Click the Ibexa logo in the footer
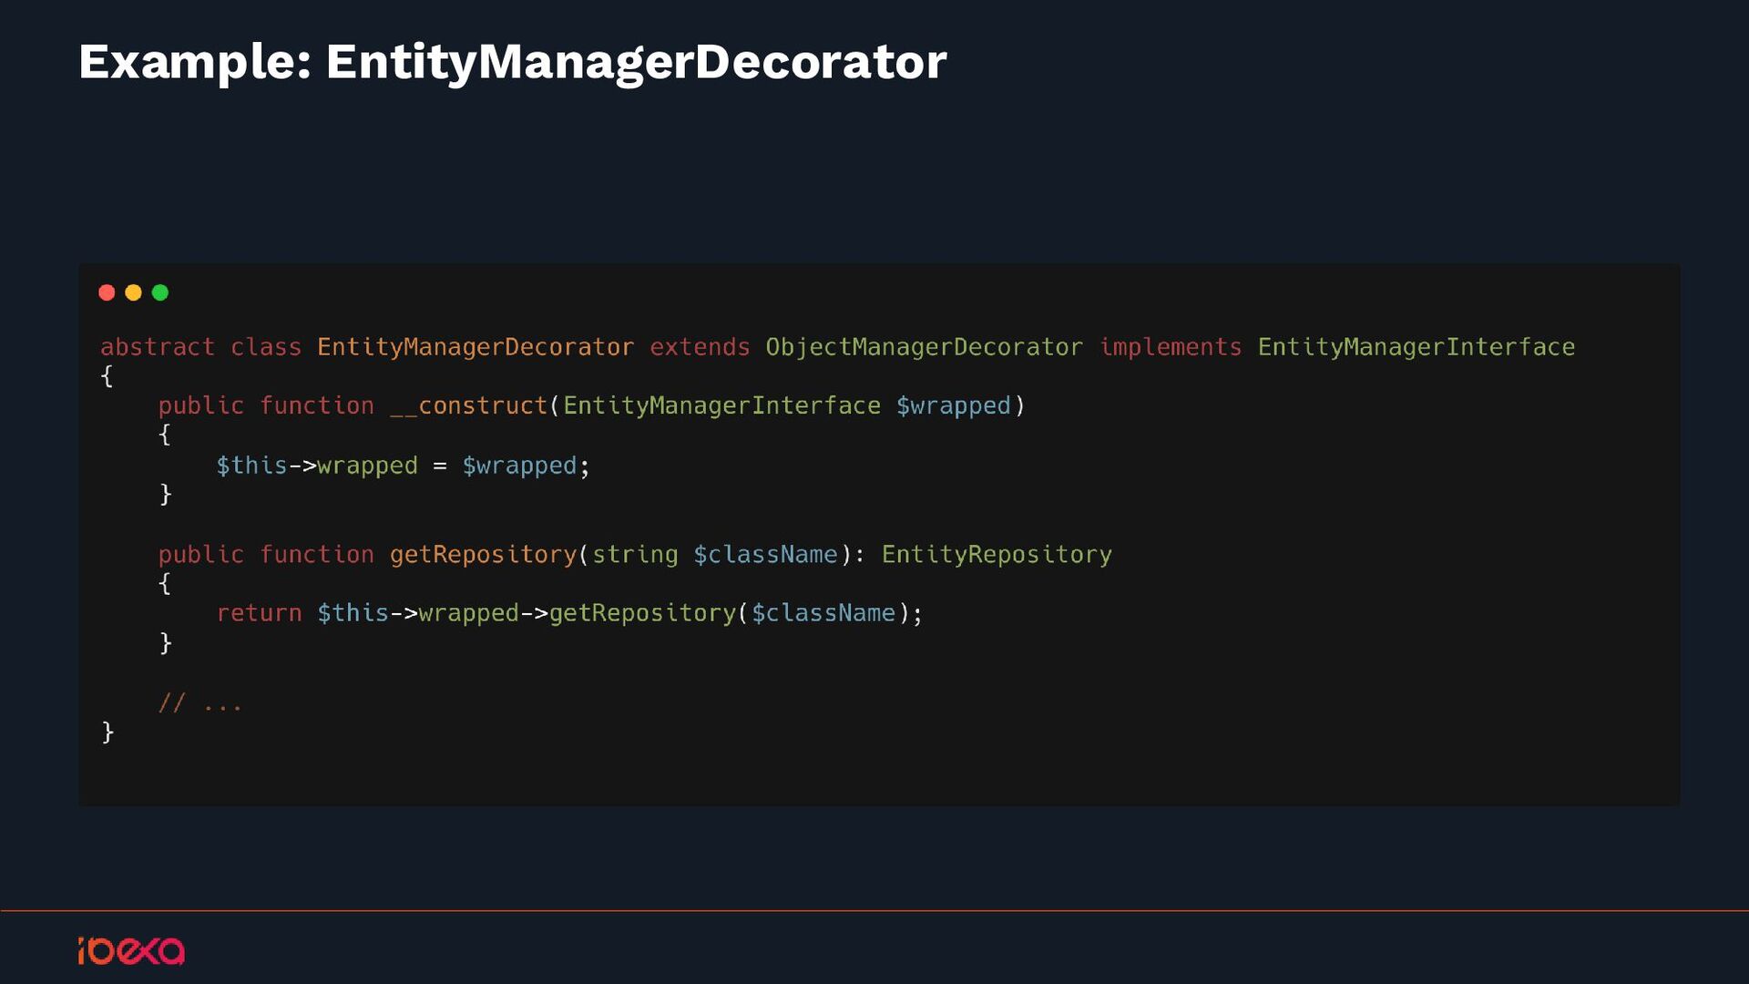 131,950
